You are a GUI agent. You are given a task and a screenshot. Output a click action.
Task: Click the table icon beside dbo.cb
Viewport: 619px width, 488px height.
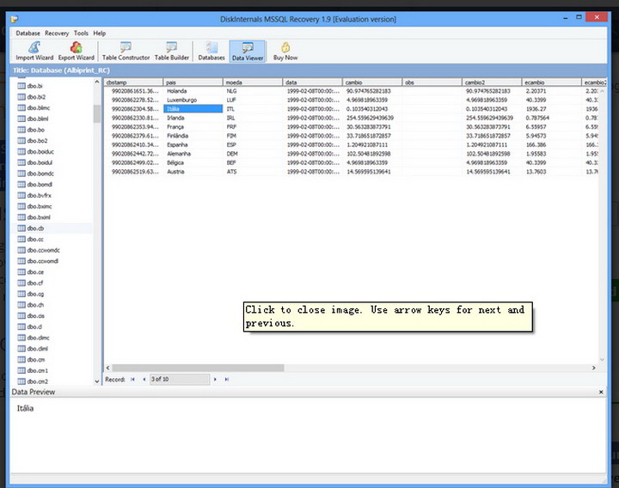click(21, 228)
